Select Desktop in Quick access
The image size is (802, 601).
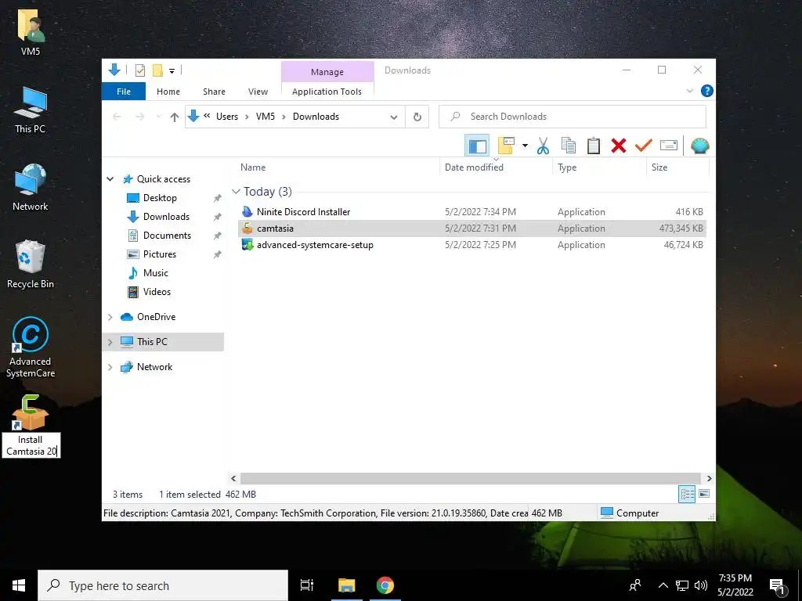(160, 198)
